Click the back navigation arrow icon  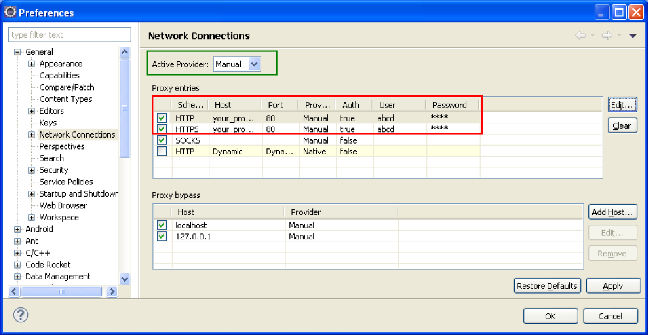pos(580,36)
